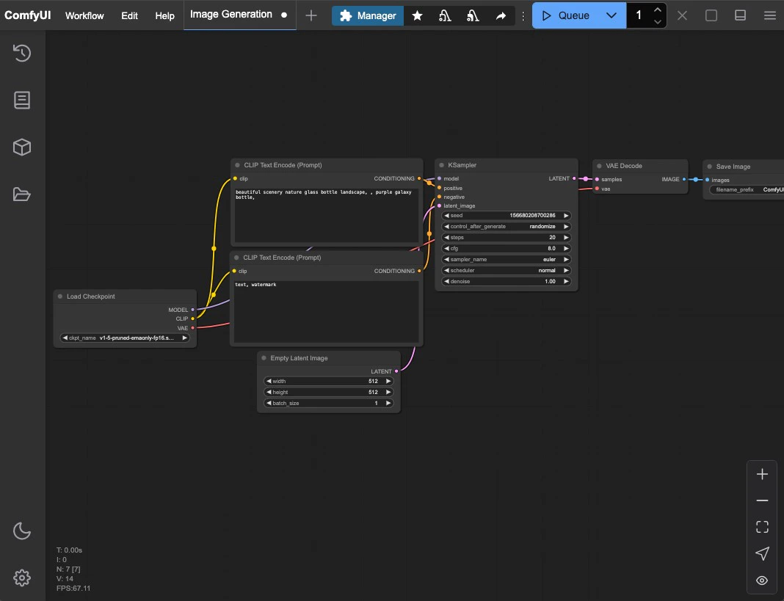Open the model library panel
This screenshot has width=784, height=601.
(x=21, y=147)
